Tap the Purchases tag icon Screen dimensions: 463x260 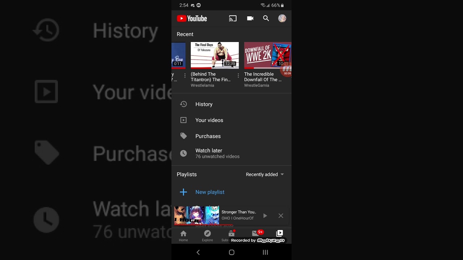pyautogui.click(x=183, y=136)
